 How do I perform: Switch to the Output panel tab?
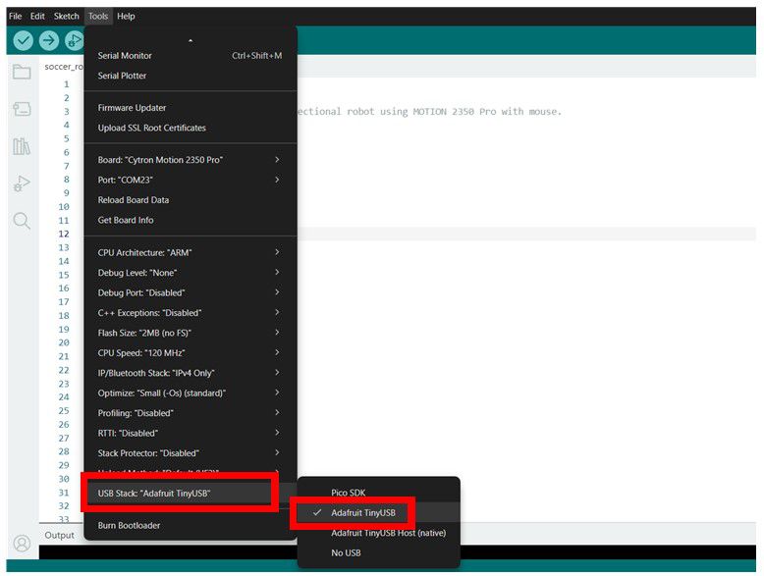point(59,535)
